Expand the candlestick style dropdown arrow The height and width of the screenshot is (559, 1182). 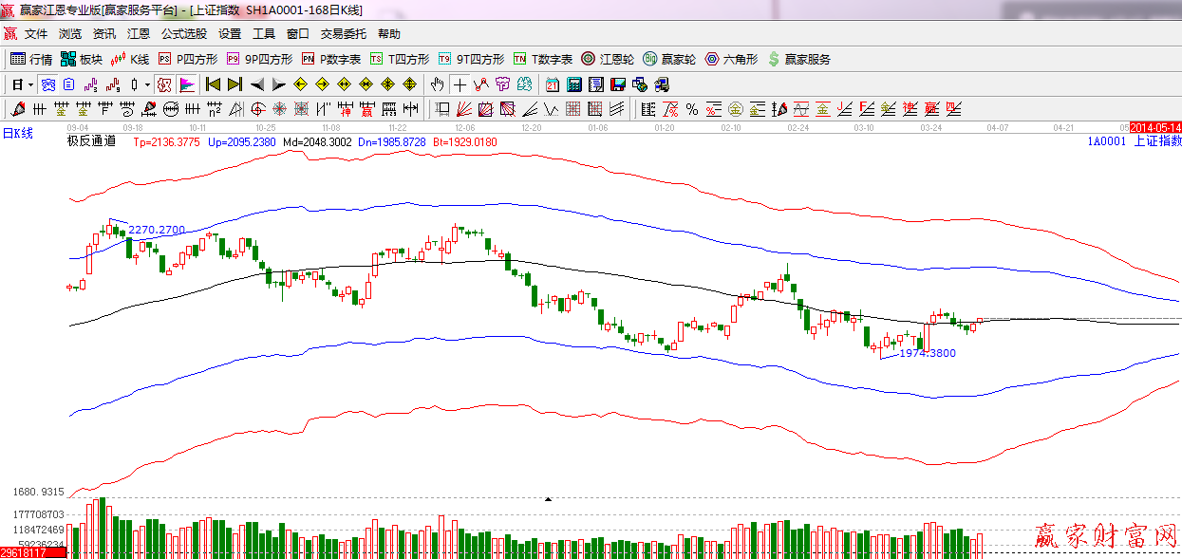click(147, 84)
